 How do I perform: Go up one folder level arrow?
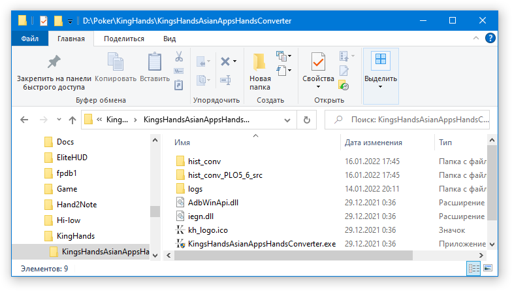point(72,120)
